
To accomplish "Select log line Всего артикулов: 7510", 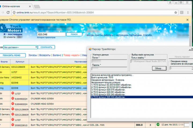I will (102, 78).
